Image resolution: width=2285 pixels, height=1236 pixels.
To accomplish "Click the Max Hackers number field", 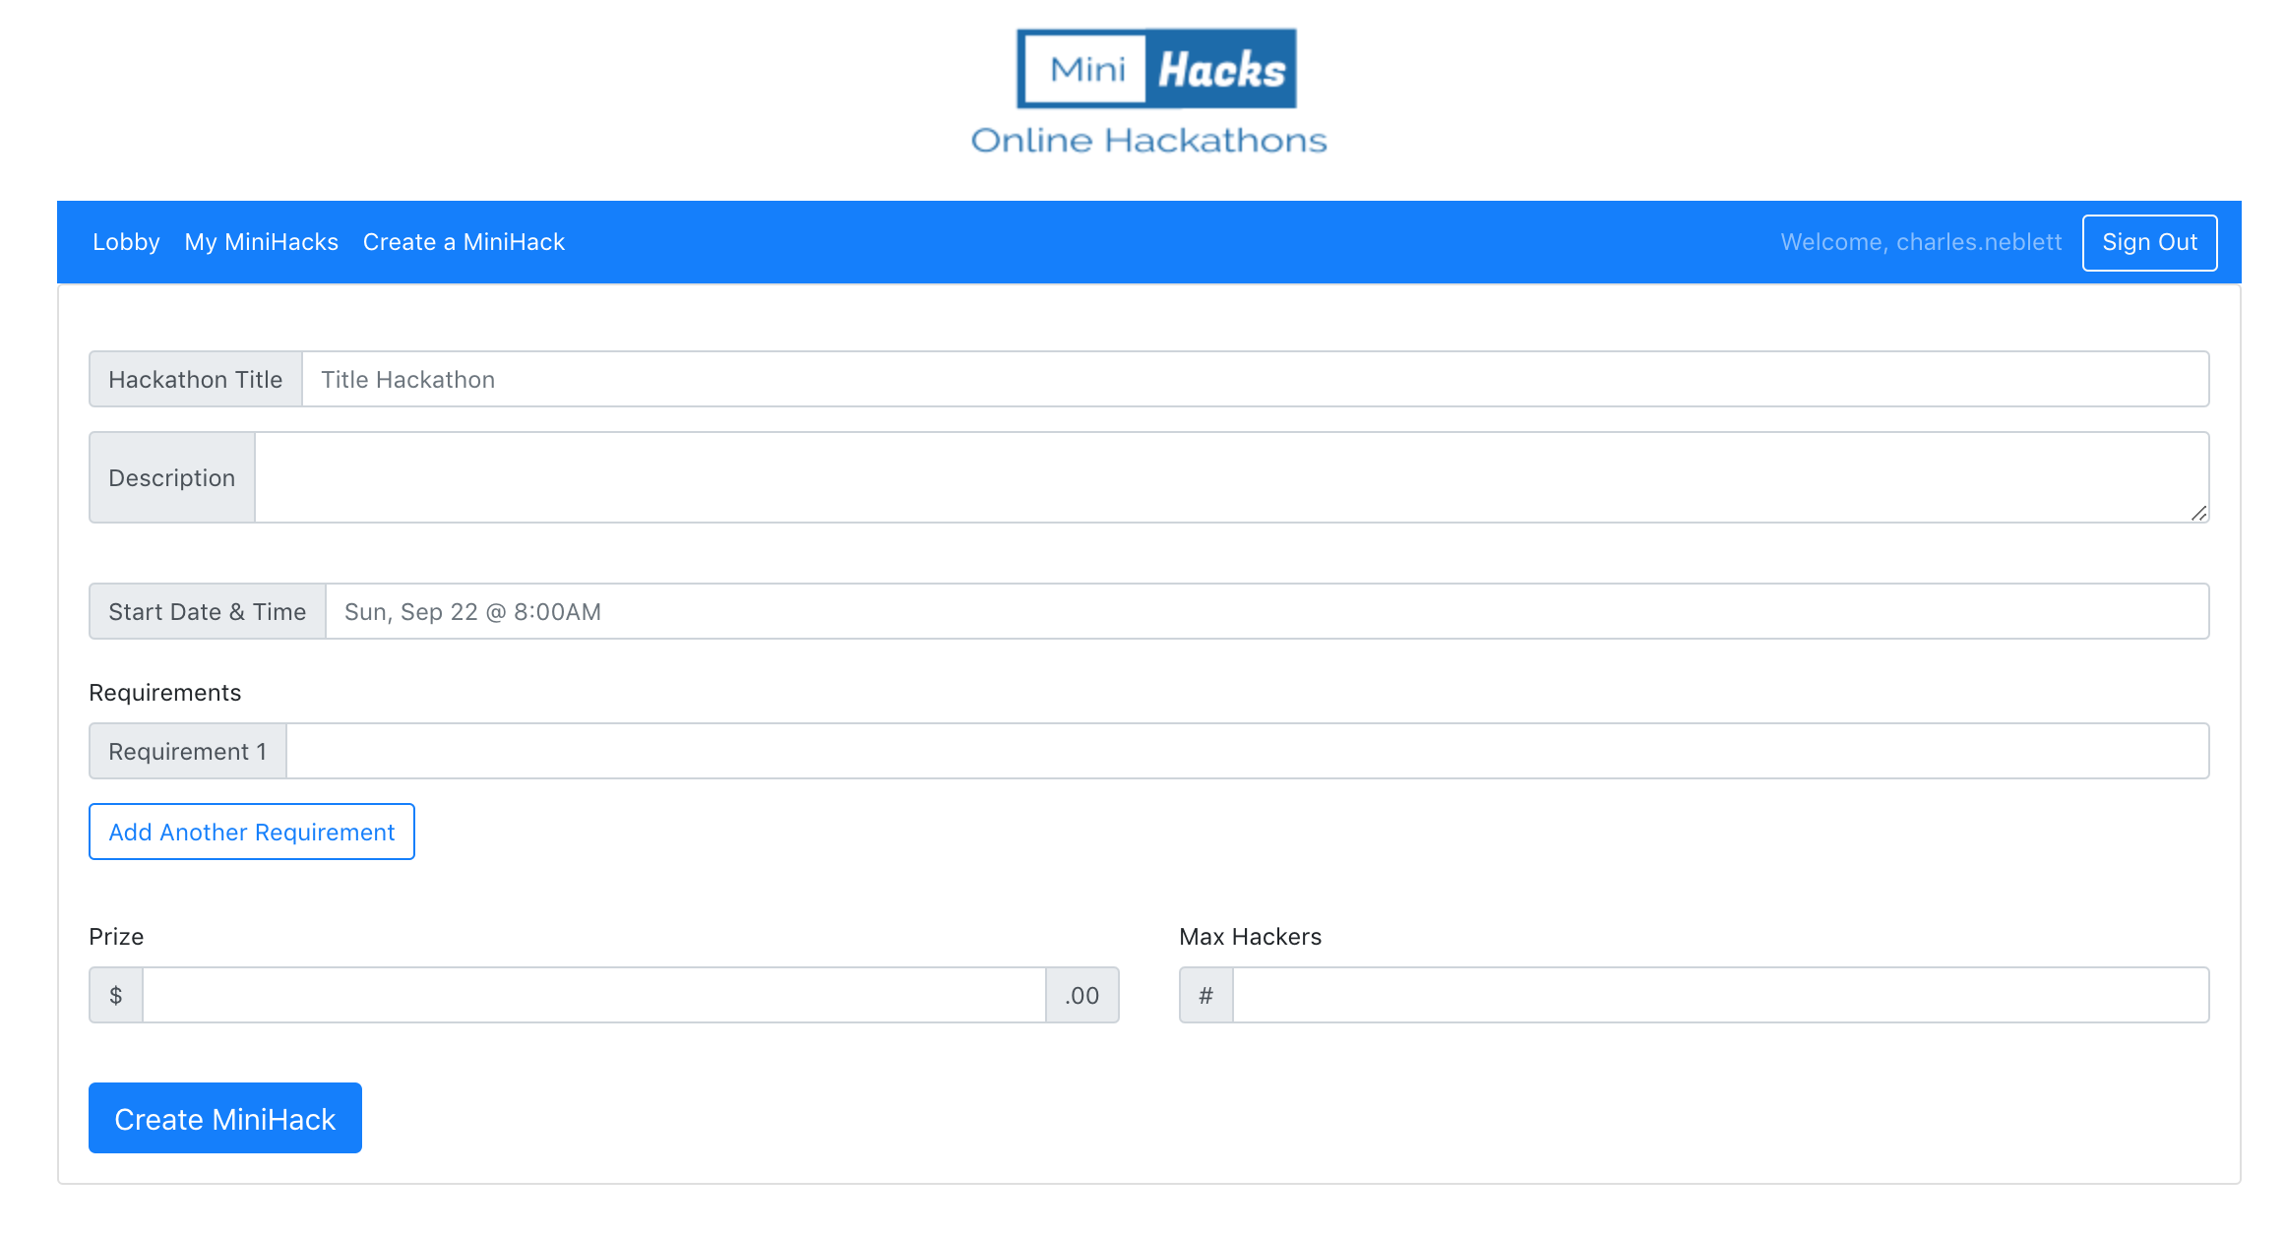I will pyautogui.click(x=1720, y=995).
